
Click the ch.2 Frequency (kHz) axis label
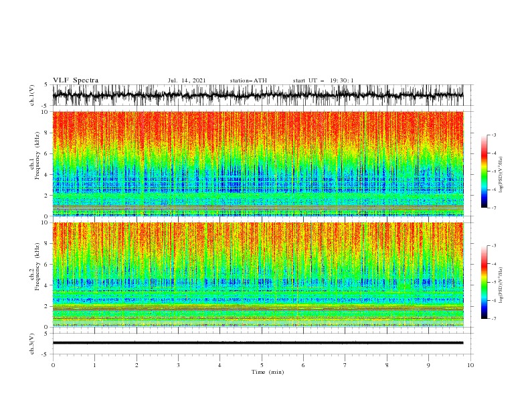point(35,274)
